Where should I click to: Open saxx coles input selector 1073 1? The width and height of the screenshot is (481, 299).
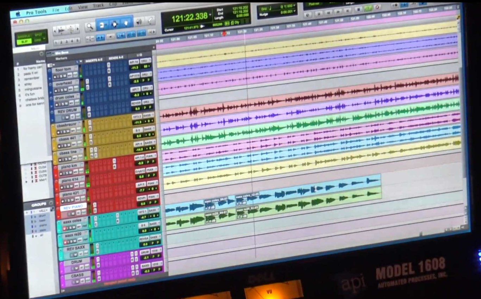[x=143, y=212]
